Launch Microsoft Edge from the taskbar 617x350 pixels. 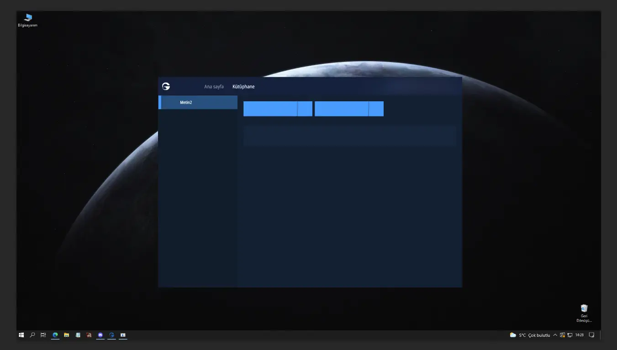click(55, 335)
